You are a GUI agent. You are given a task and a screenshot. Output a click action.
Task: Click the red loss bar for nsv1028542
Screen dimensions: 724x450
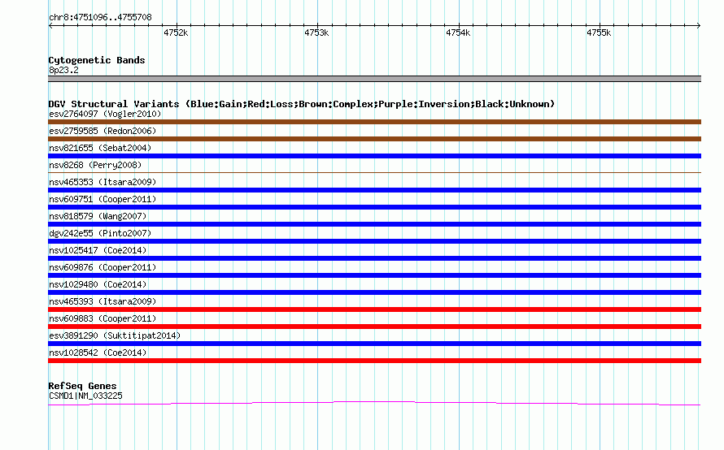click(x=374, y=361)
